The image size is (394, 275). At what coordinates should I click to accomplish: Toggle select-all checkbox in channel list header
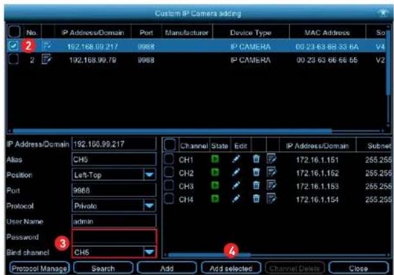coord(169,145)
